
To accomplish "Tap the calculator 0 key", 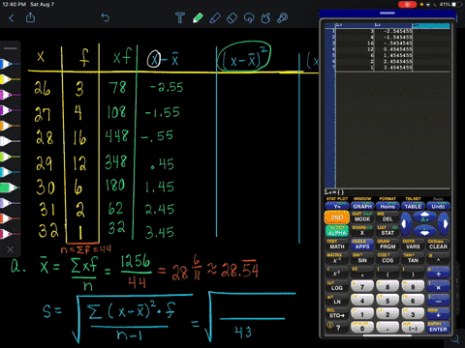I will point(362,328).
